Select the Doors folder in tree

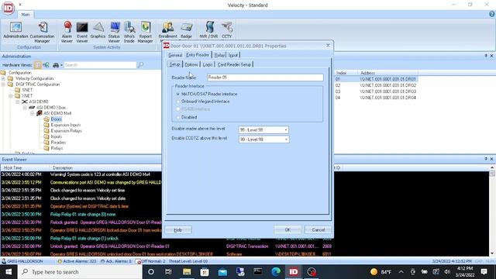[x=56, y=119]
